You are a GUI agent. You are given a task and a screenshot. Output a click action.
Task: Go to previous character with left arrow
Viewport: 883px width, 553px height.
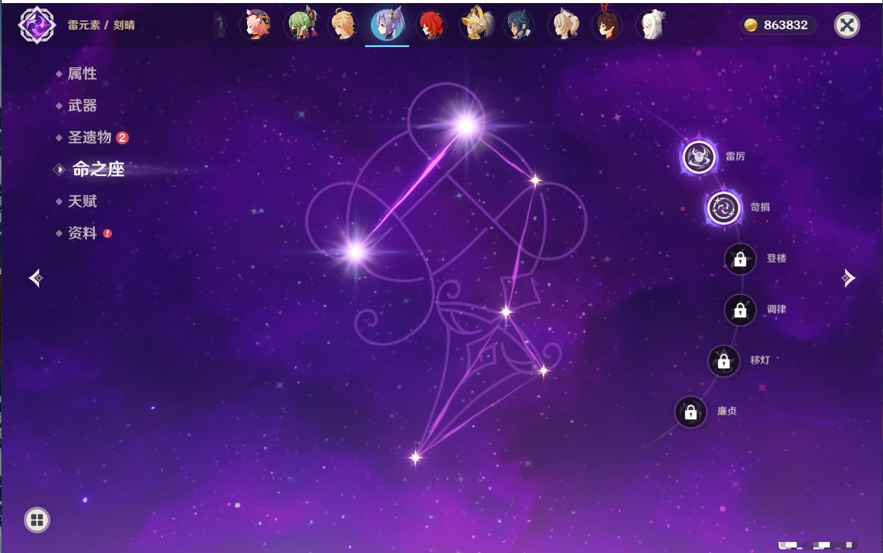coord(35,278)
